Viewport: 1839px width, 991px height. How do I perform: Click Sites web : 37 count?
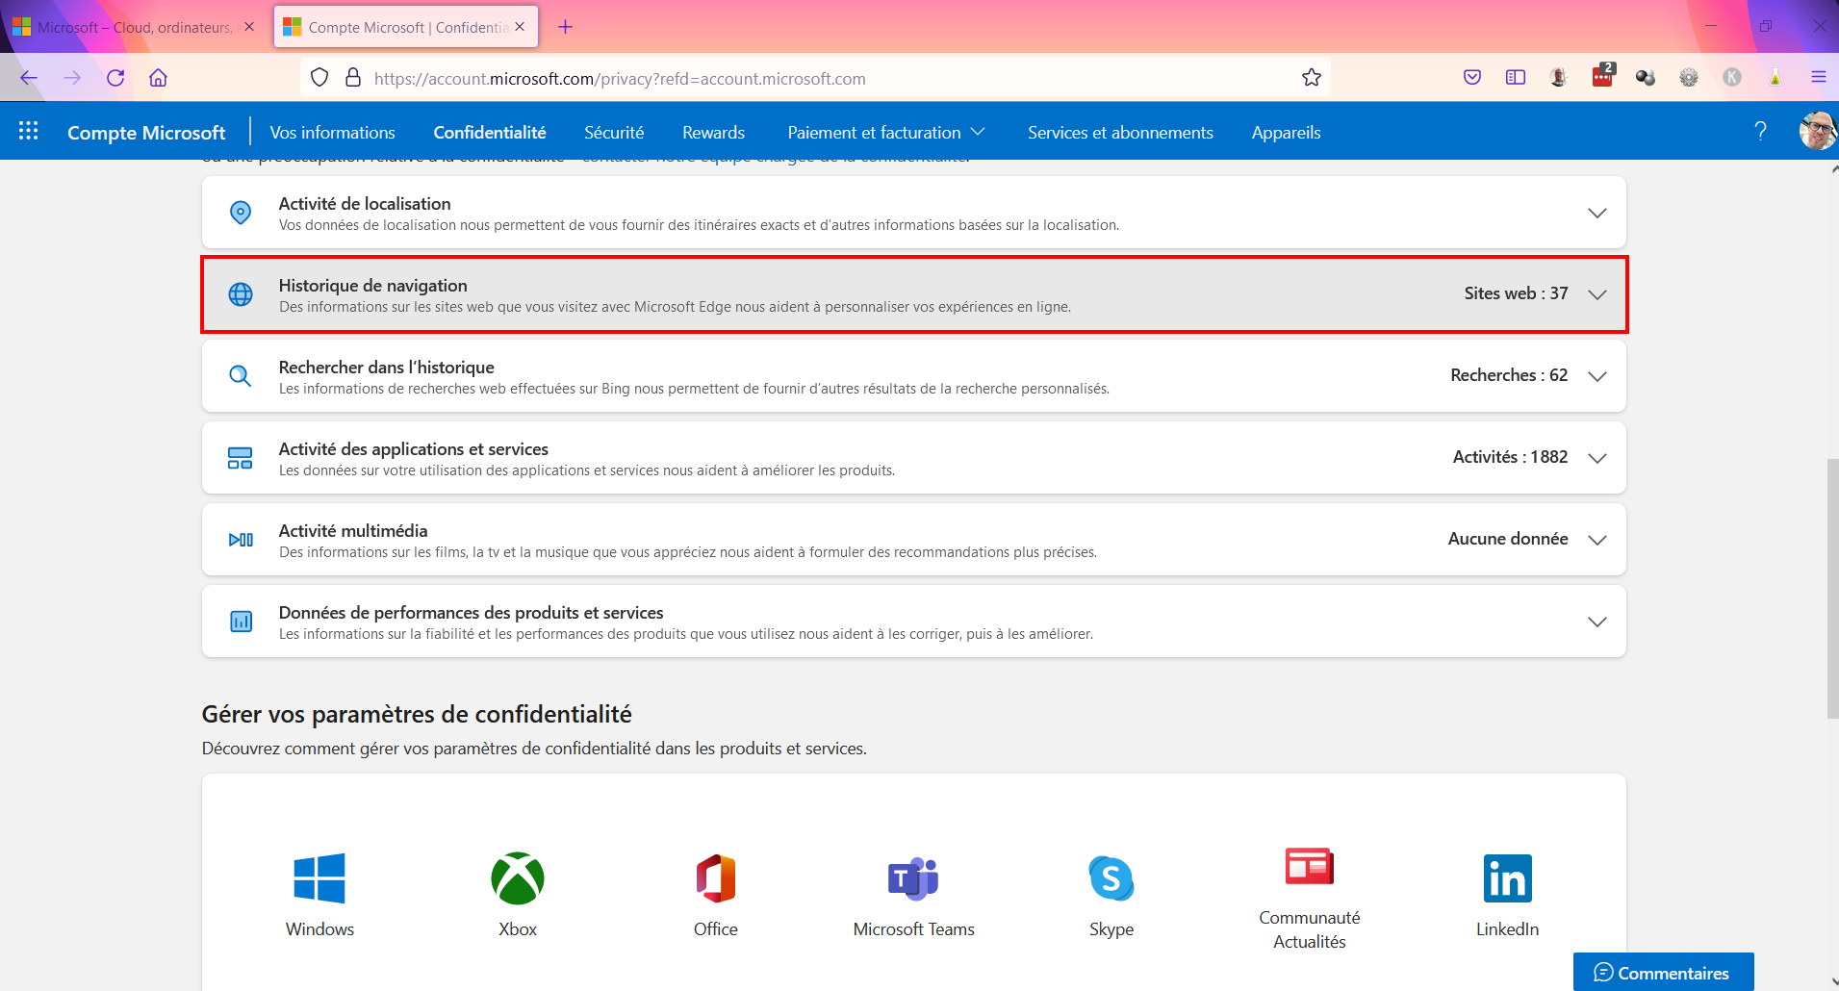coord(1516,293)
